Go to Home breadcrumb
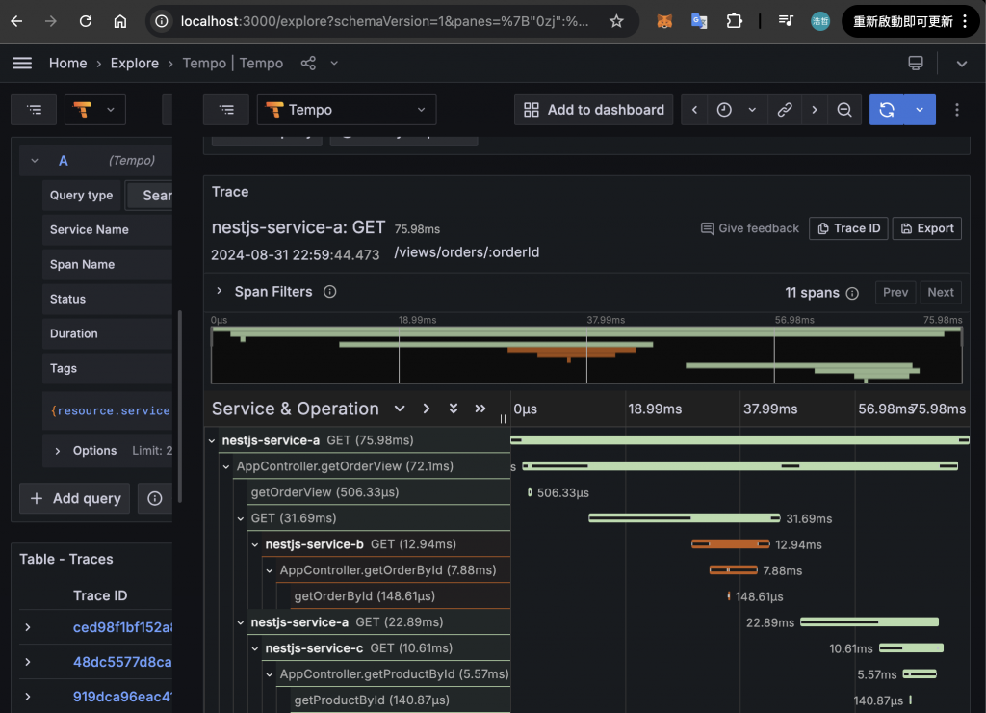The height and width of the screenshot is (713, 986). pos(68,63)
